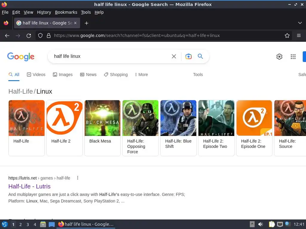Focus Firefox window in taskbar
Viewport: 306px width, 229px height.
[86, 224]
